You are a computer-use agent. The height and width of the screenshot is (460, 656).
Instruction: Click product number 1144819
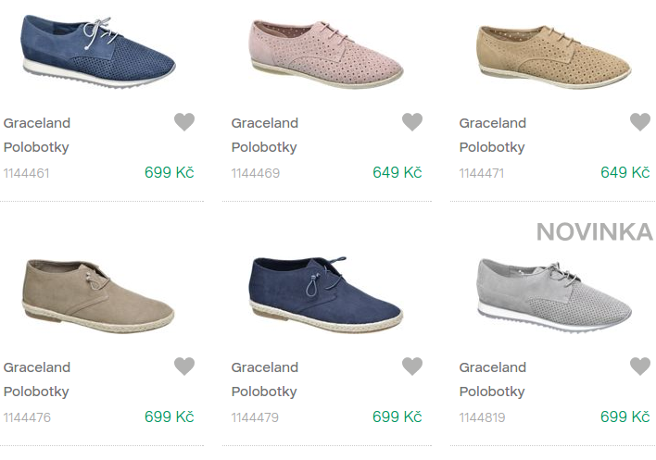coord(483,417)
